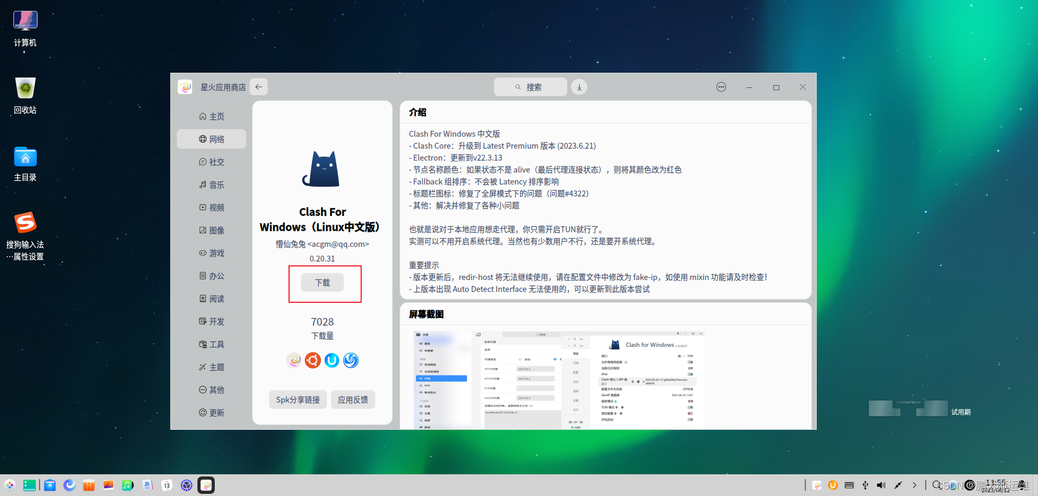Open the 计算机 desktop icon
This screenshot has width=1038, height=496.
click(25, 29)
